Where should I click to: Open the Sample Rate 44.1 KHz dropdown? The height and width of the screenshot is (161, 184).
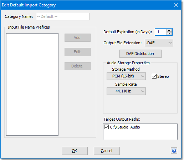(126, 91)
